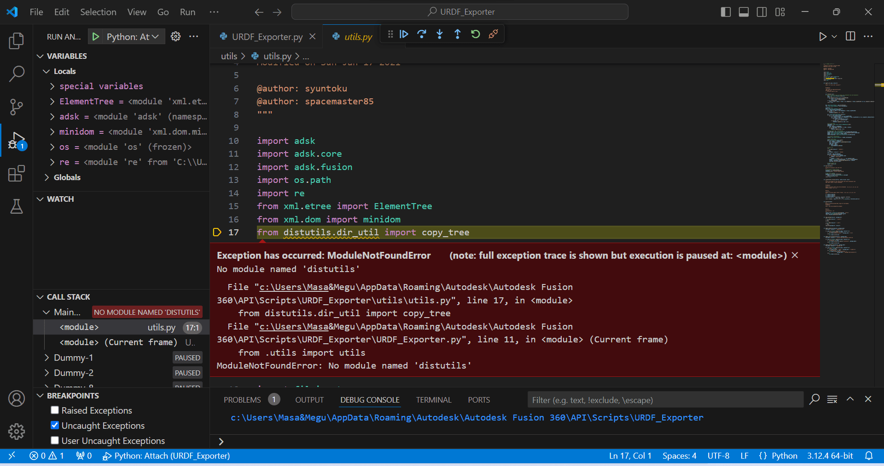Open the Selection menu

[98, 12]
